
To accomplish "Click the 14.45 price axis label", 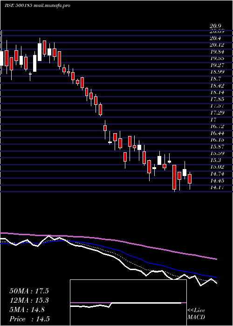I will coord(217,181).
